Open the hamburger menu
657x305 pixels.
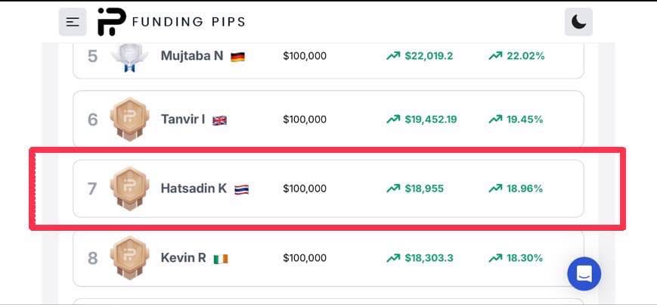click(73, 22)
